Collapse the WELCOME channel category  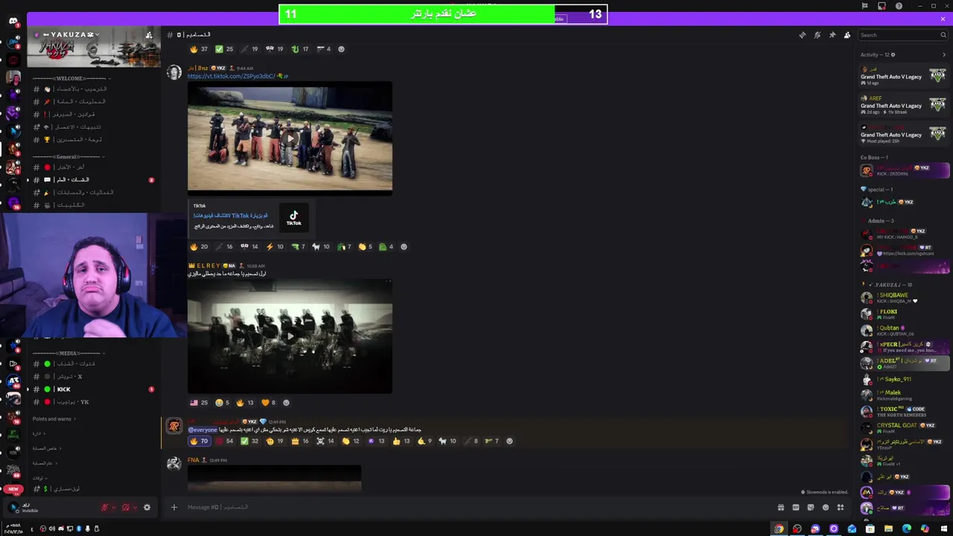(71, 78)
